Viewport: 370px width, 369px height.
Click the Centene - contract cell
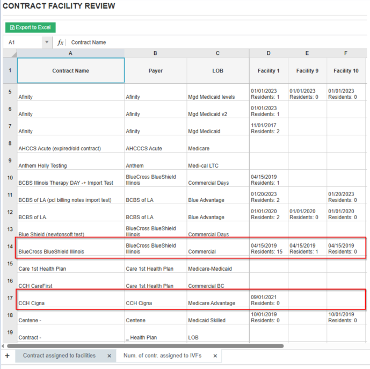coord(70,315)
